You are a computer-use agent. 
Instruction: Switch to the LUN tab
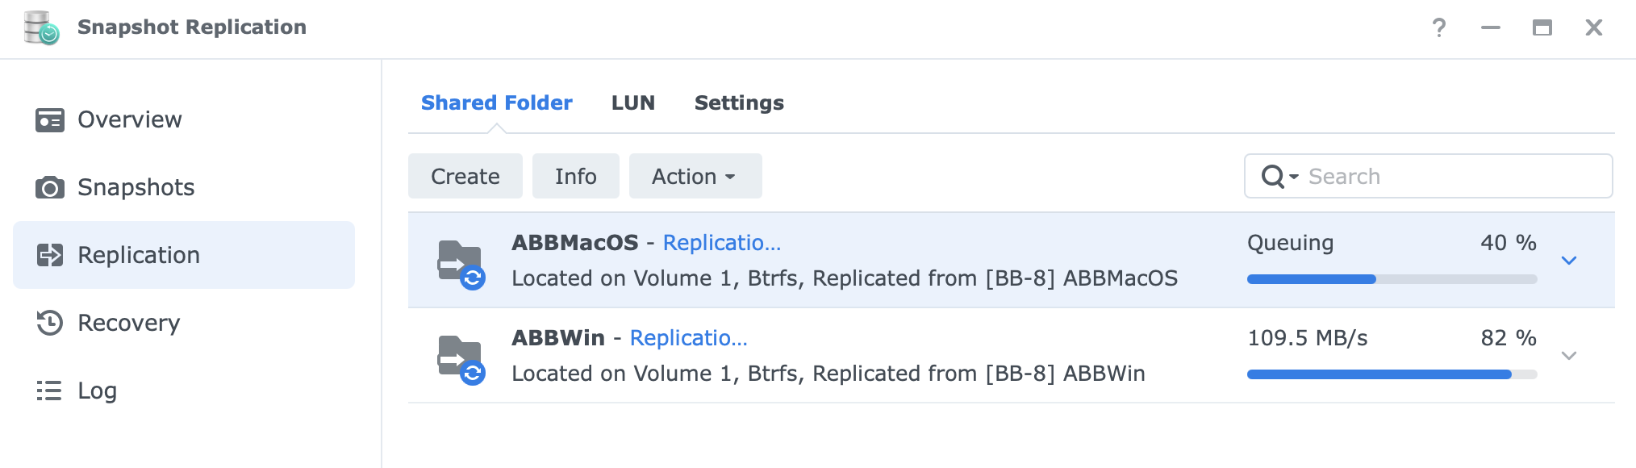tap(633, 103)
